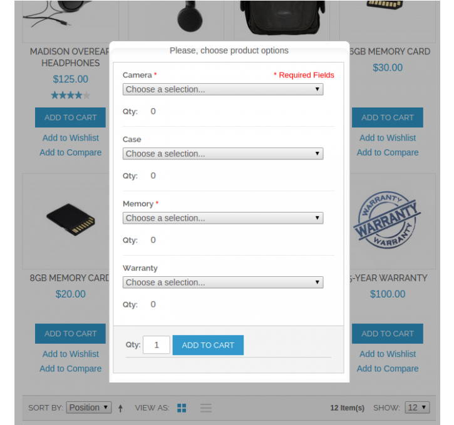Click the star rating under Madison headphones
The height and width of the screenshot is (425, 454).
point(70,95)
